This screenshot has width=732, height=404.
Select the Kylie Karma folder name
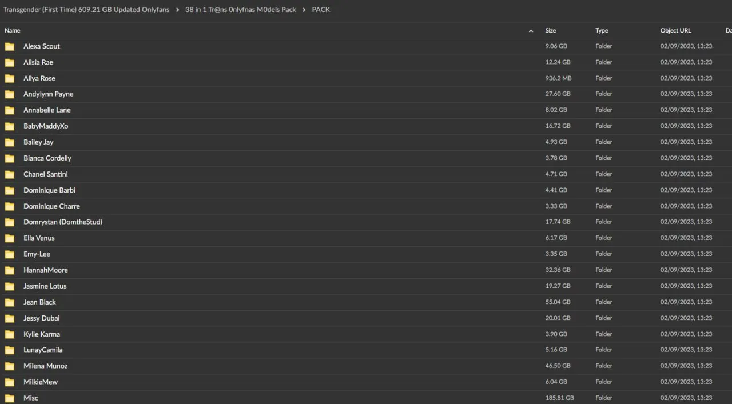tap(42, 334)
